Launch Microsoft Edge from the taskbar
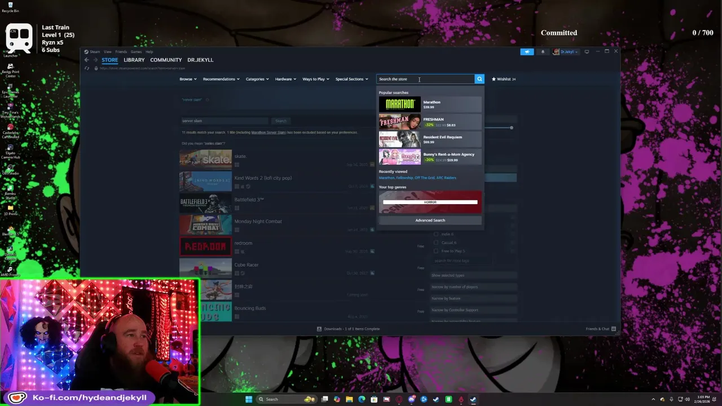Screen dimensions: 722x406 (362, 399)
